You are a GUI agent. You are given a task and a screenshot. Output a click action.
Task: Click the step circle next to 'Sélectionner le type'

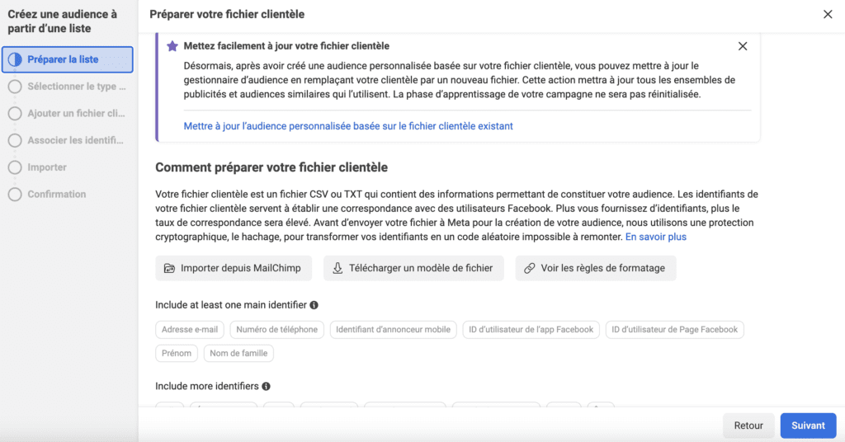click(x=14, y=87)
